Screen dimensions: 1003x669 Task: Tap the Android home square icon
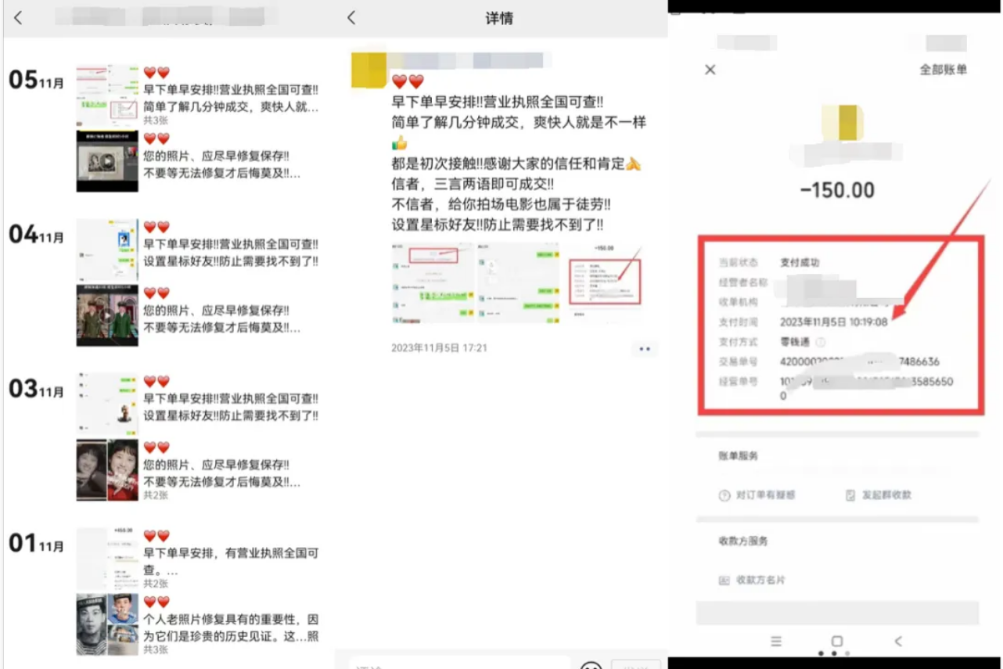pos(836,641)
